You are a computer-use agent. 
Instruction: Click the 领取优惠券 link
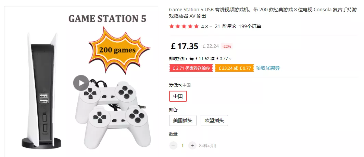tap(268, 68)
